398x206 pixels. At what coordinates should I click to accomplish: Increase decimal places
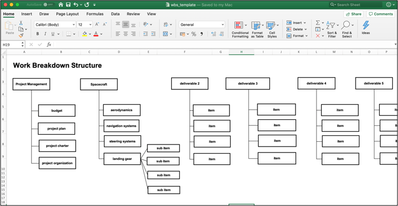tap(213, 34)
